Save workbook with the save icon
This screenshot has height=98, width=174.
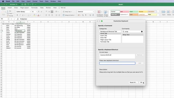pyautogui.click(x=25, y=4)
